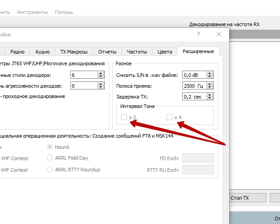Screen dimensions: 280x224
Task: Enable the x 4 tone interval checkbox
Action: pyautogui.click(x=169, y=117)
